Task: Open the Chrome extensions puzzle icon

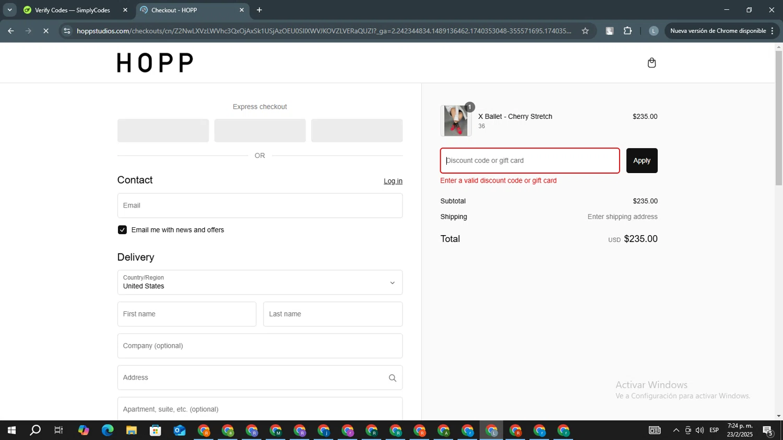Action: pyautogui.click(x=627, y=31)
